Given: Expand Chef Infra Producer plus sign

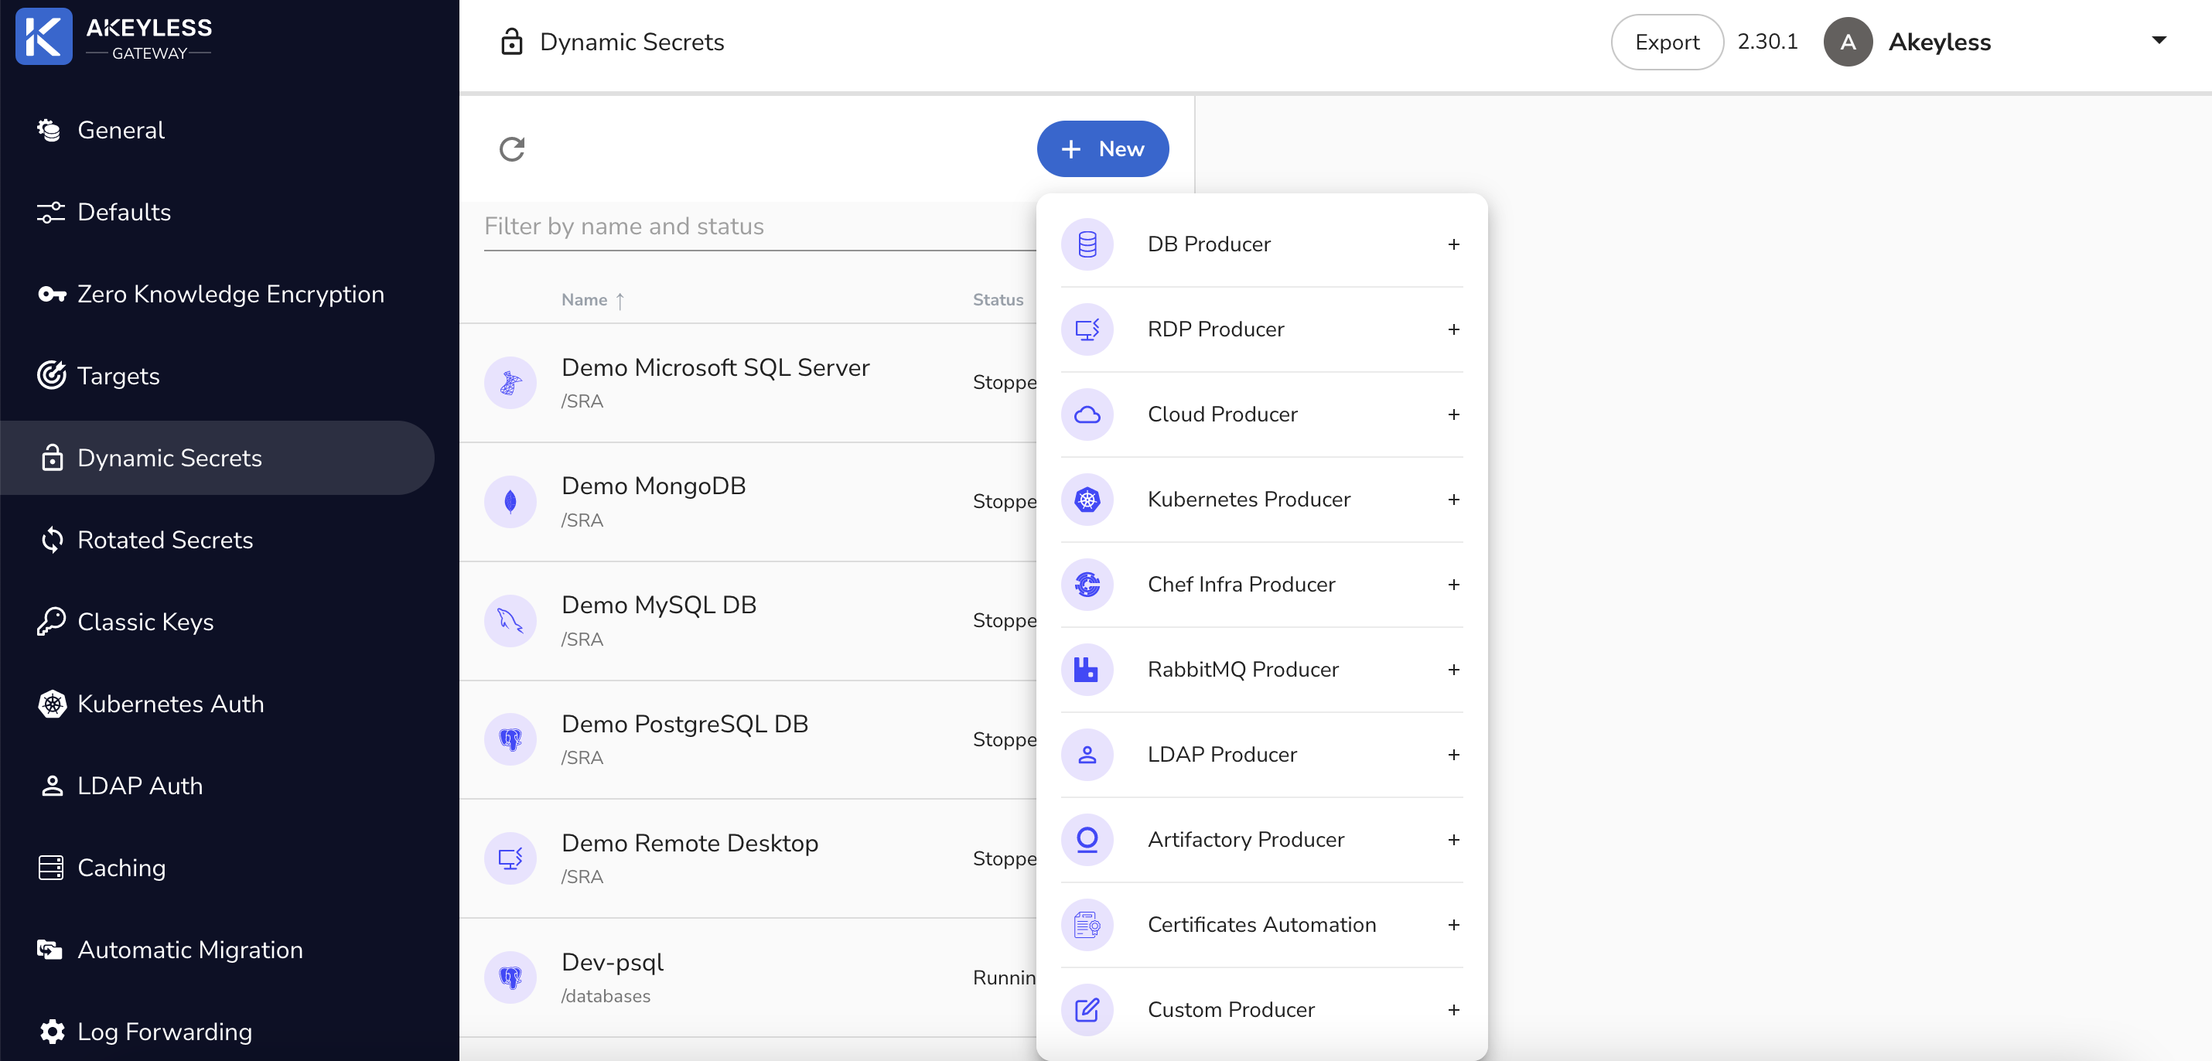Looking at the screenshot, I should click(1454, 585).
